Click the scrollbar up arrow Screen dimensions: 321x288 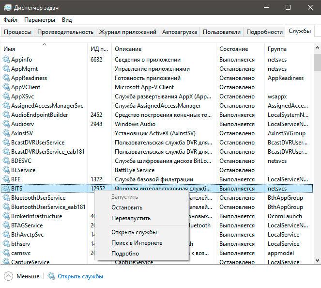[317, 48]
